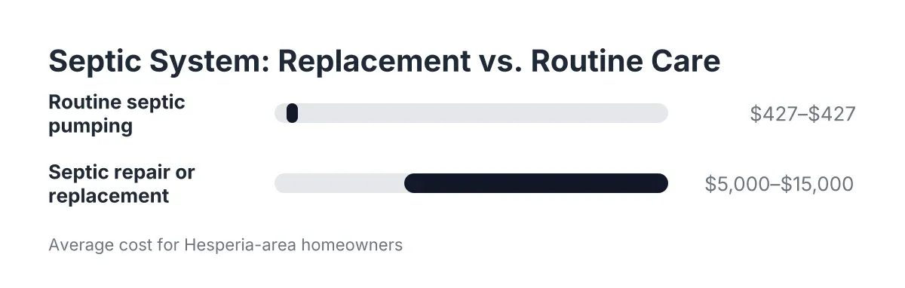Viewport: 905px width, 288px height.
Task: Click the "Average cost for Hesperia-area homeowners" footnote
Action: point(225,245)
